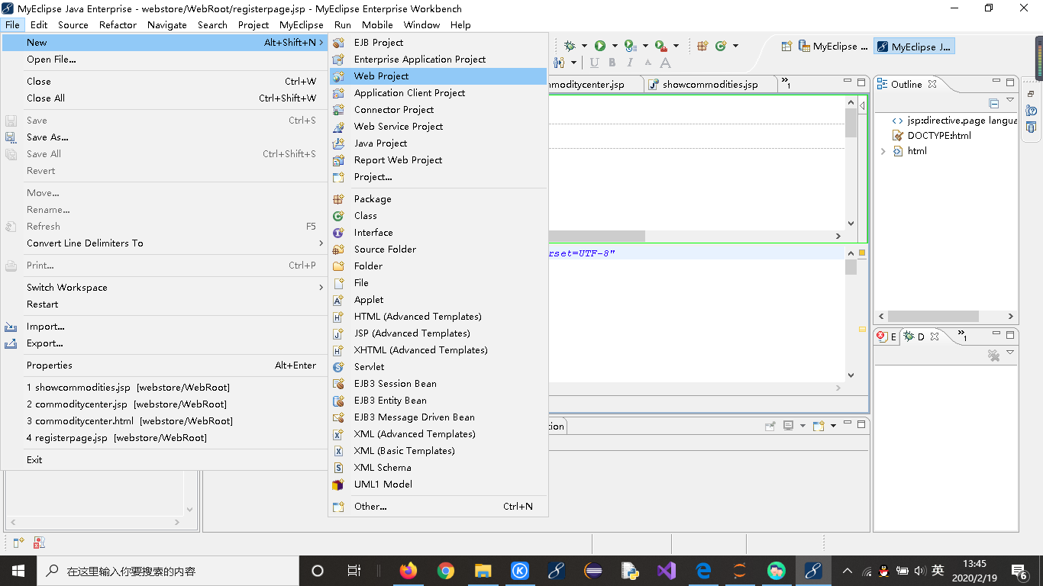Toggle bold formatting in the toolbar
1043x586 pixels.
click(612, 63)
